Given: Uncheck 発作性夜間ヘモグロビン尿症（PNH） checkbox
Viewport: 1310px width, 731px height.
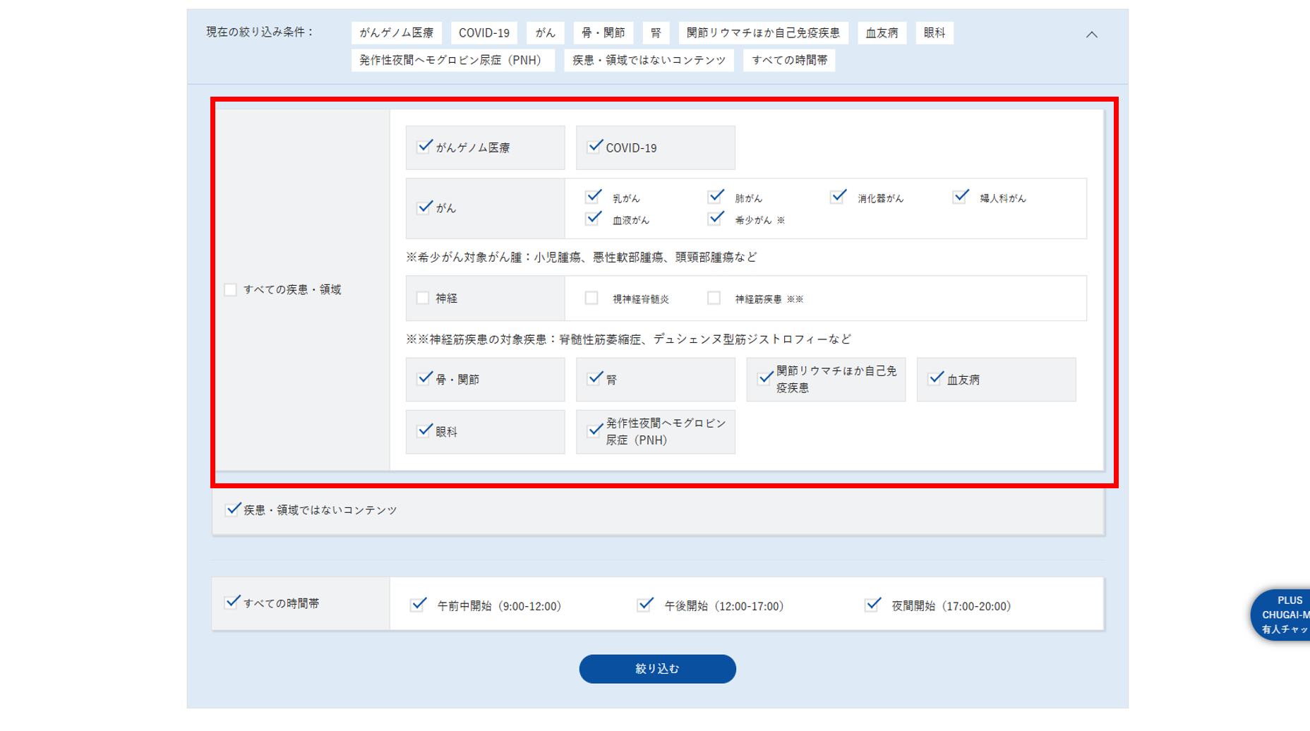Looking at the screenshot, I should click(x=594, y=430).
